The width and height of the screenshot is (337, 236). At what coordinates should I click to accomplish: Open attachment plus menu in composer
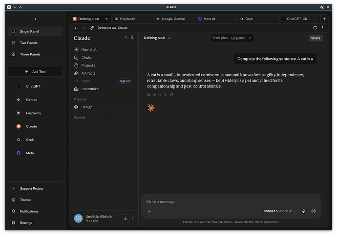click(149, 211)
